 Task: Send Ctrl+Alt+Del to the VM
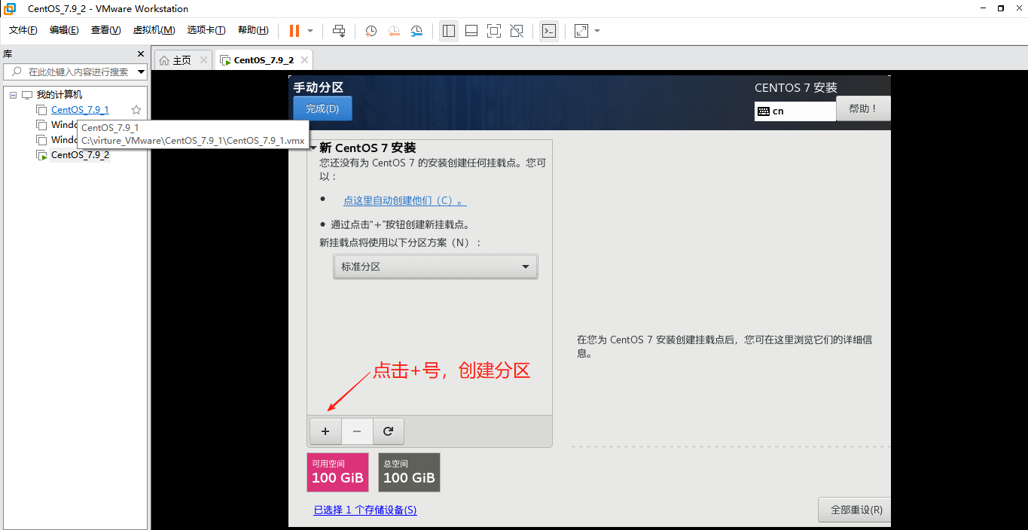339,31
